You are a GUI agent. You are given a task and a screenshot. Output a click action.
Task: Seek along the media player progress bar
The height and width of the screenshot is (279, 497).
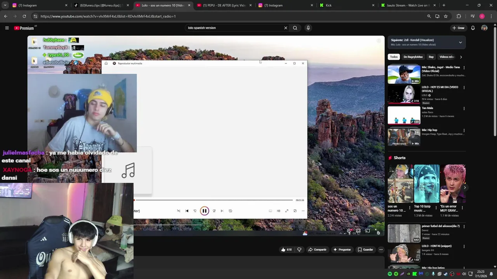[x=214, y=200]
